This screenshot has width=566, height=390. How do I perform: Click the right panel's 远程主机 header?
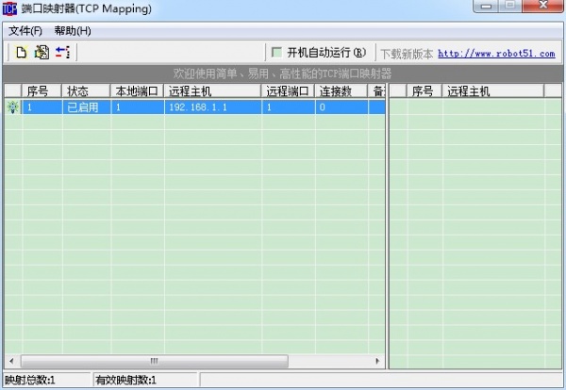pyautogui.click(x=493, y=91)
